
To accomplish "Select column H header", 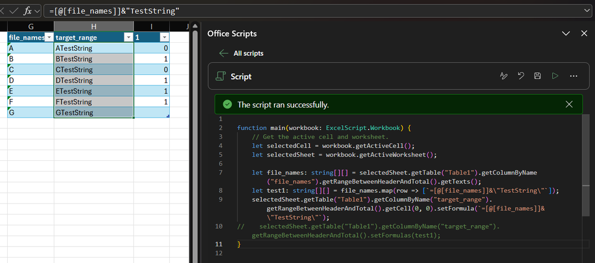I will pos(94,27).
